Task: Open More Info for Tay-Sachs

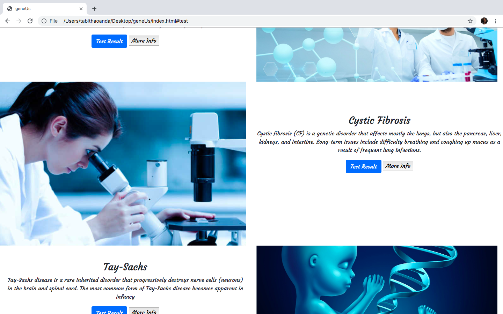Action: point(144,312)
